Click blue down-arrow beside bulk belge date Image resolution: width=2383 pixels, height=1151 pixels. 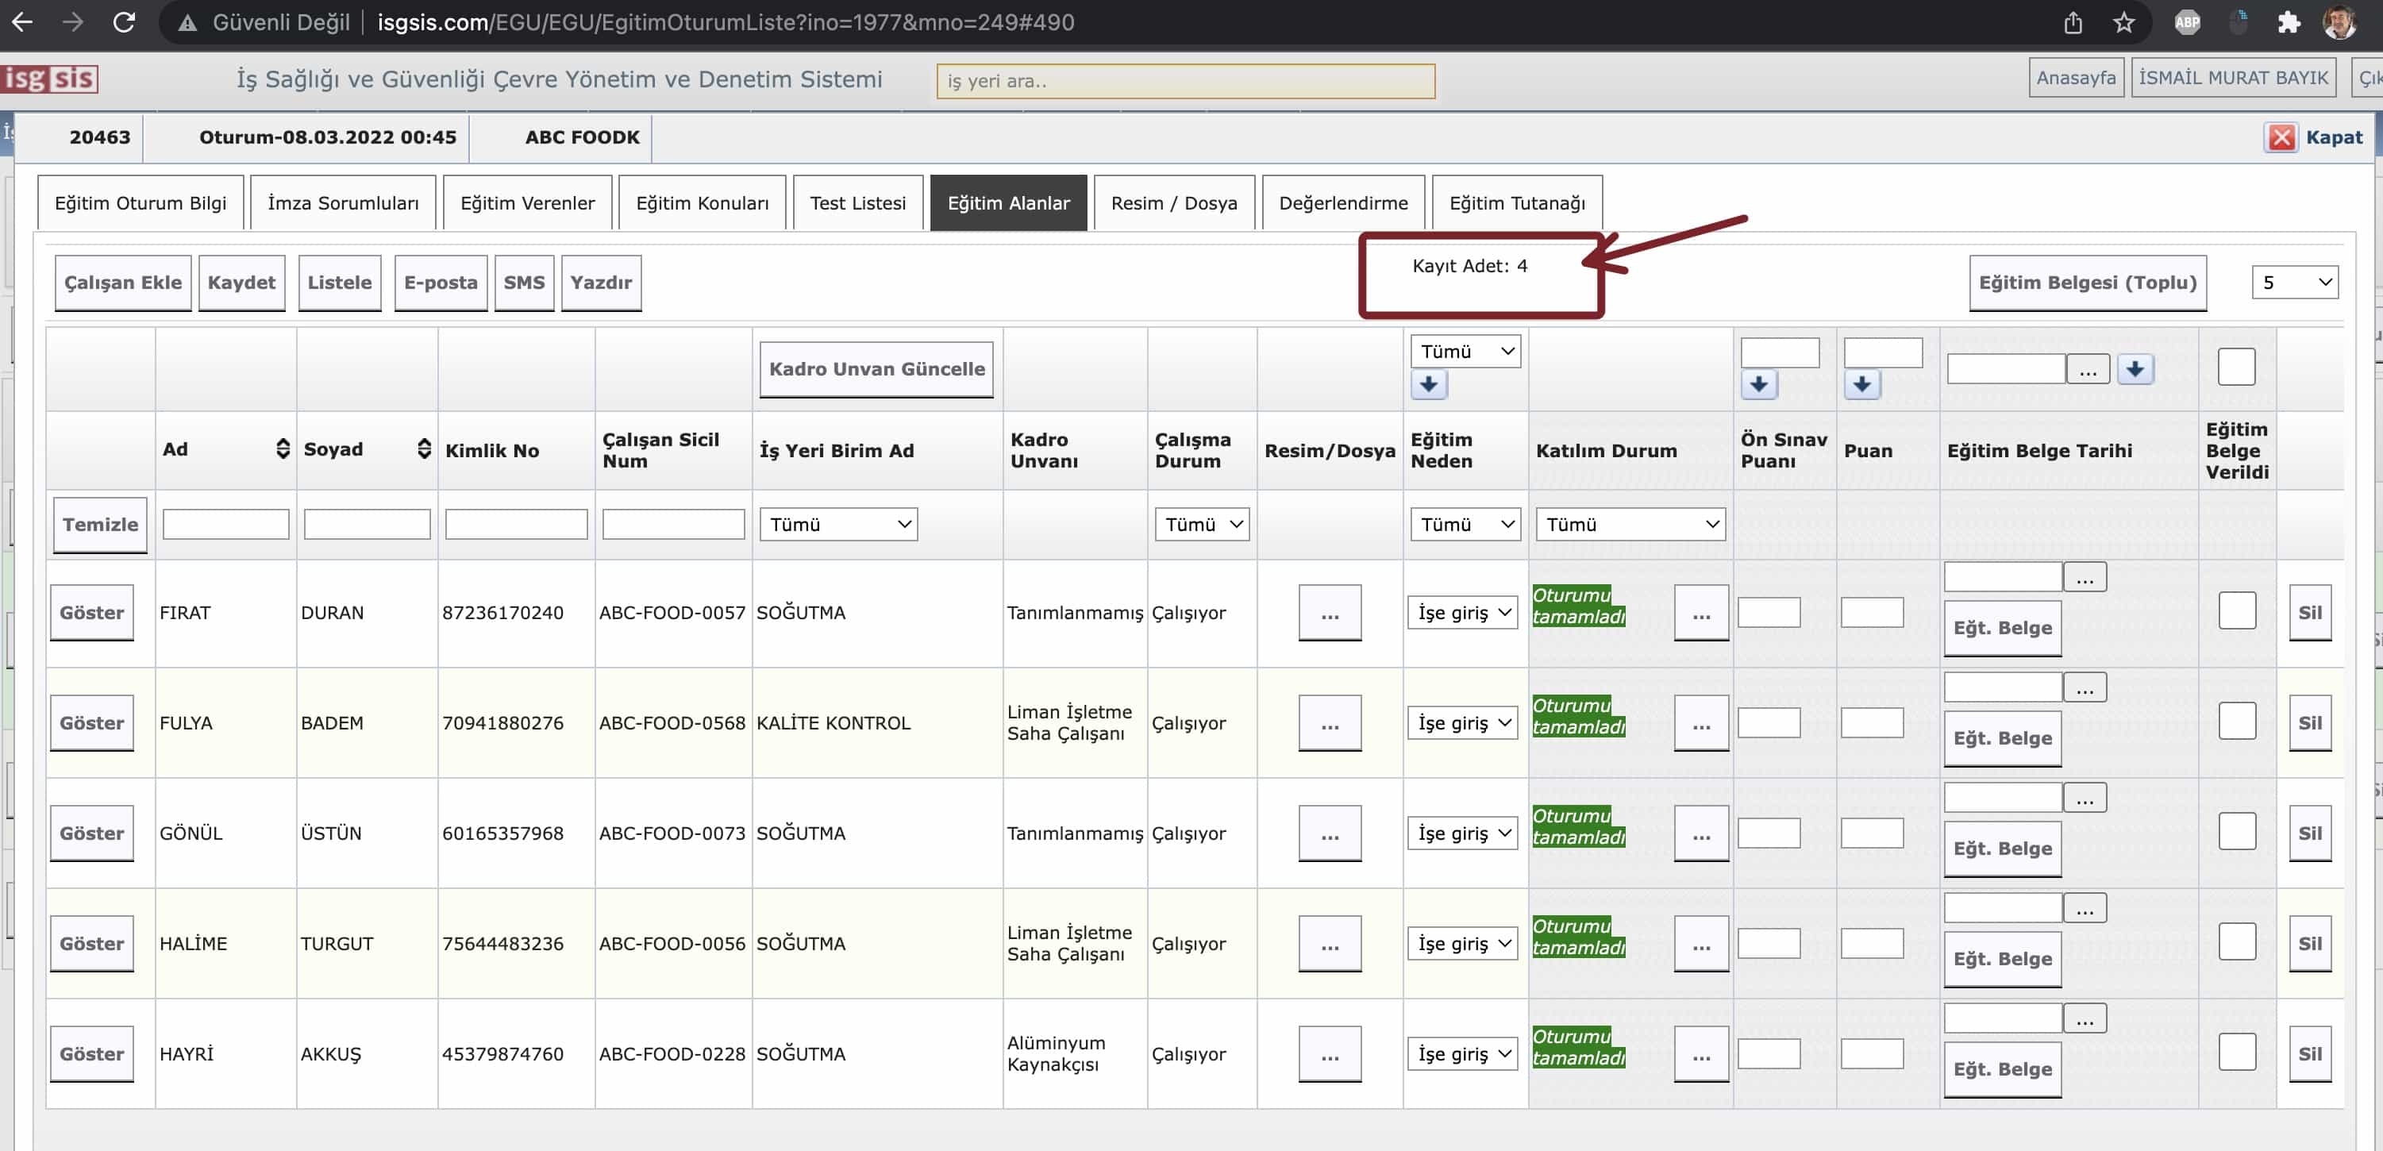(x=2135, y=369)
